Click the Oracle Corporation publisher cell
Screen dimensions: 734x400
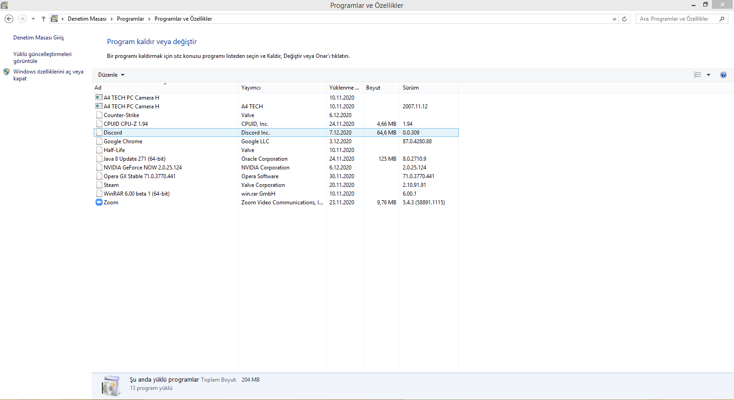click(x=264, y=159)
